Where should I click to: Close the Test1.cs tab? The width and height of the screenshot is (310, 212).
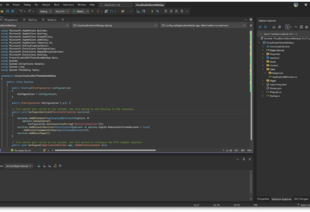pos(43,19)
